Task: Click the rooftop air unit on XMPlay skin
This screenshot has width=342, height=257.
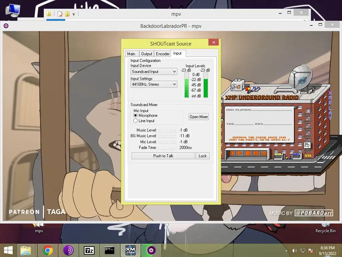Action: (x=237, y=85)
